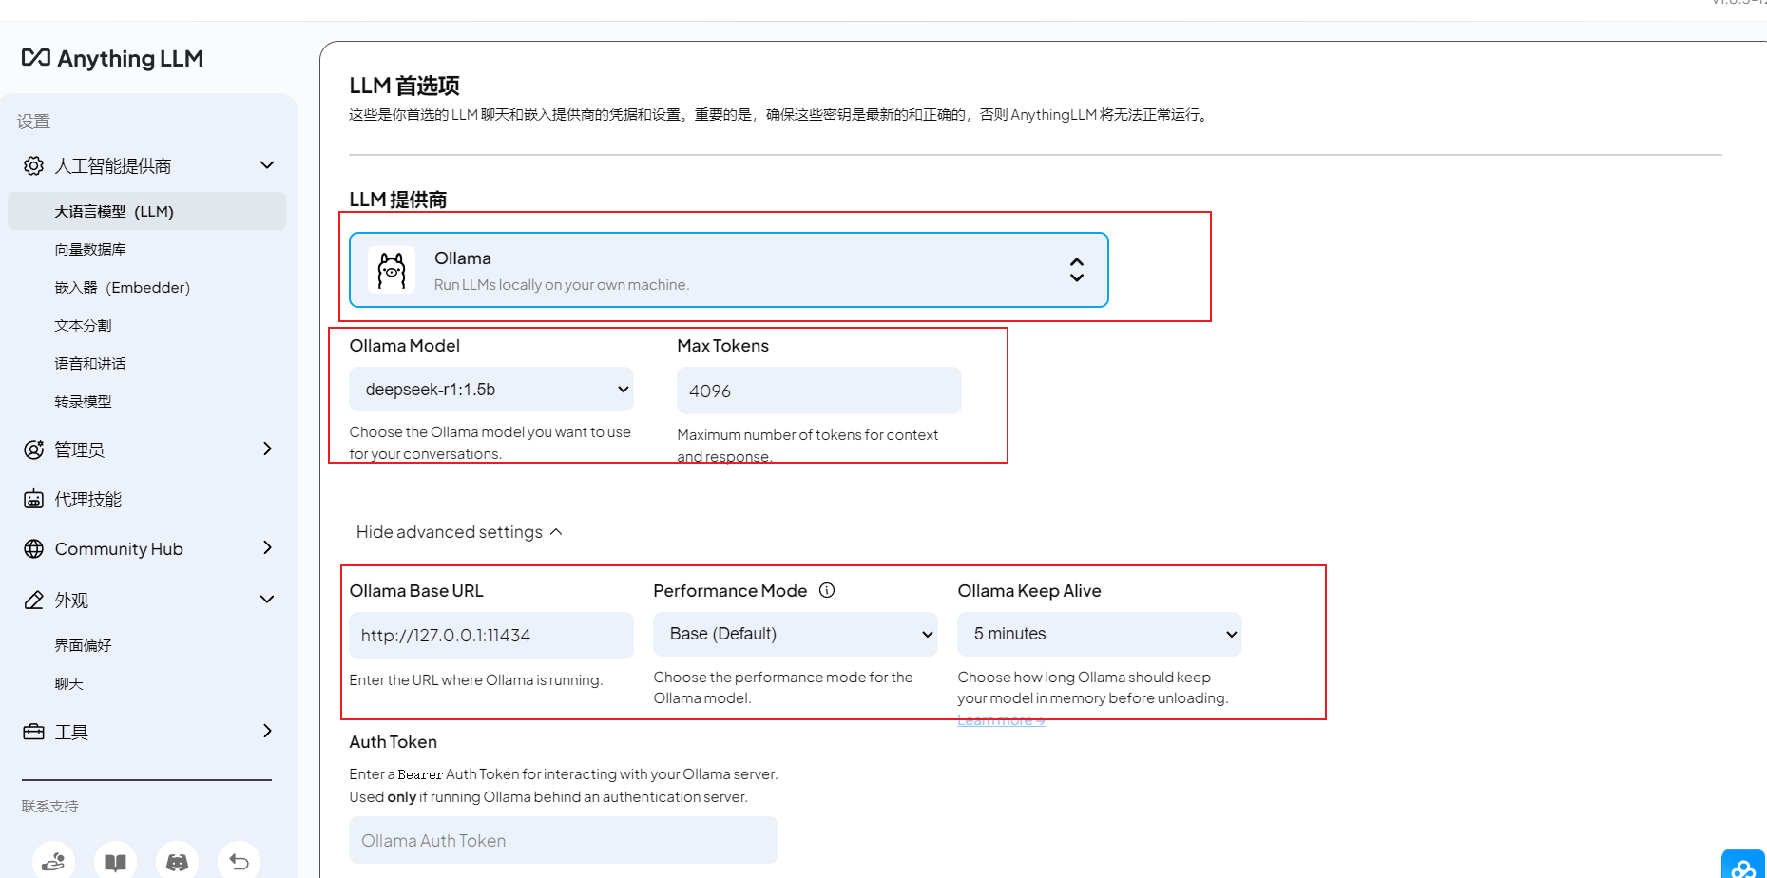Expand the Community Hub arrow
Viewport: 1767px width, 878px height.
click(x=267, y=547)
